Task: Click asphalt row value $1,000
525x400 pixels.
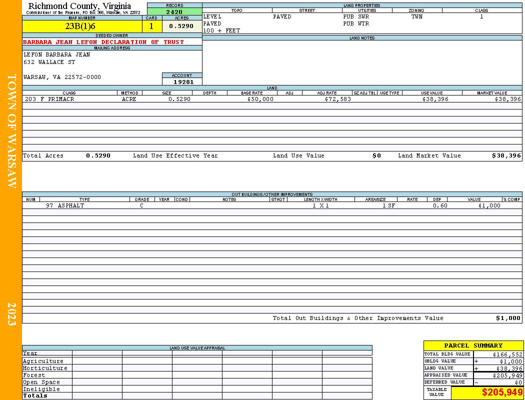Action: tap(489, 206)
